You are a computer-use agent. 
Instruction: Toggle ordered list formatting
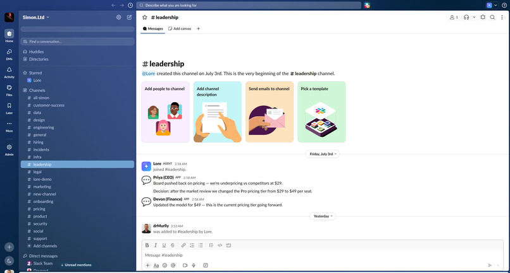[192, 245]
